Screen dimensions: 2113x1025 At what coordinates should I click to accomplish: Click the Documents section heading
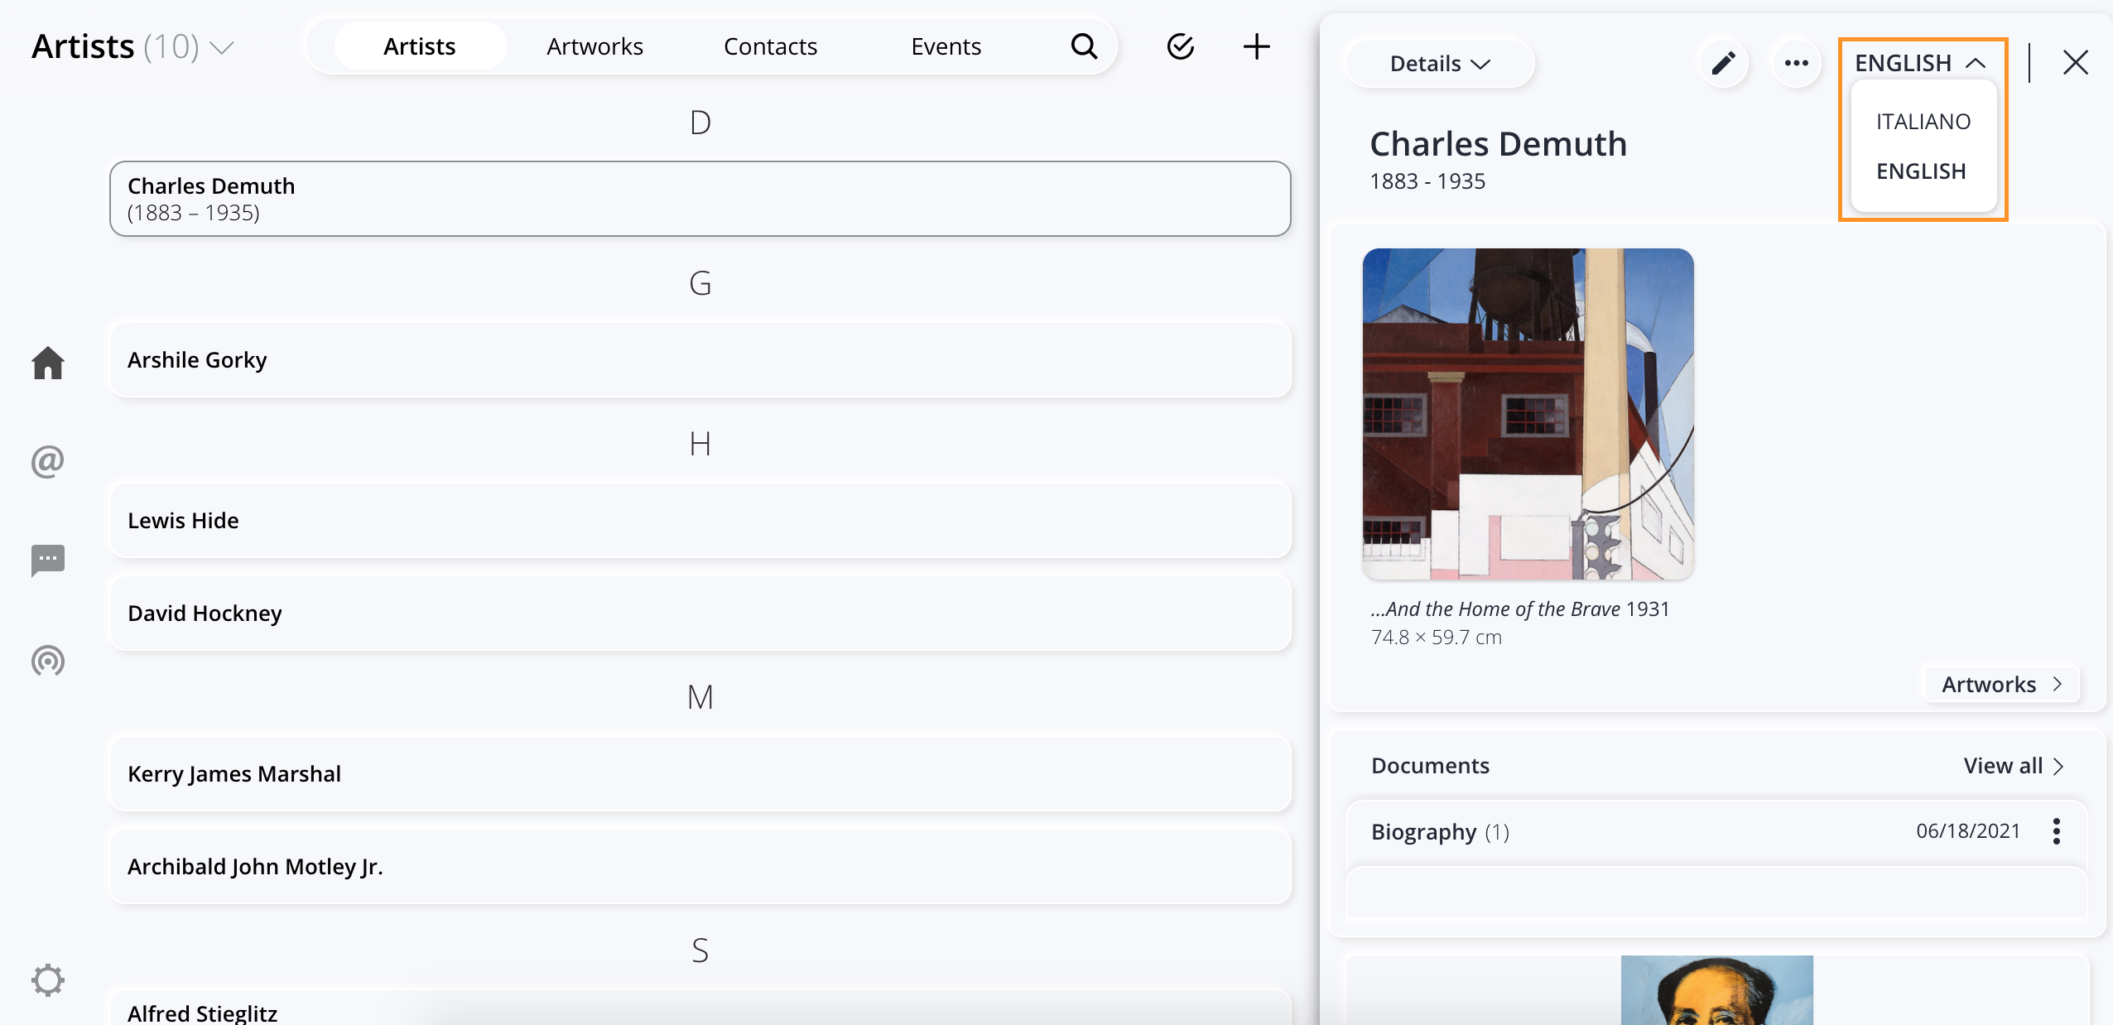(x=1430, y=766)
